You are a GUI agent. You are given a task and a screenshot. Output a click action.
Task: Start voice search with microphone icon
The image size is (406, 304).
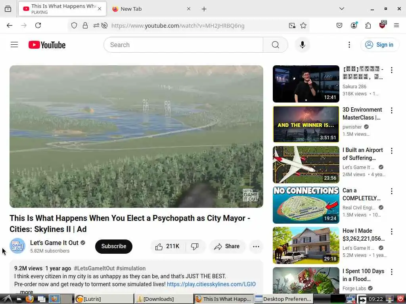click(302, 45)
